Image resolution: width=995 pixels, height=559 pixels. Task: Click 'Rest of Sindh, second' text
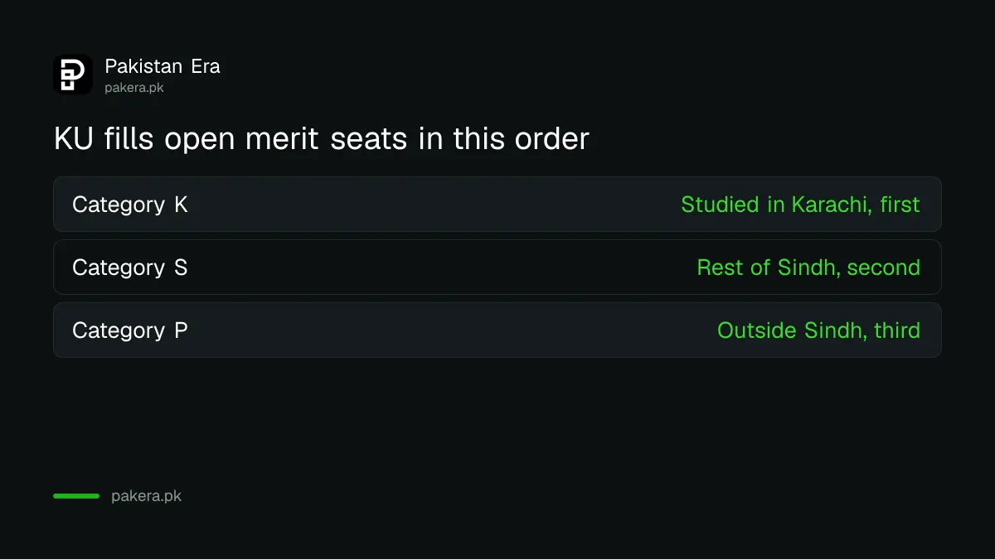(808, 267)
